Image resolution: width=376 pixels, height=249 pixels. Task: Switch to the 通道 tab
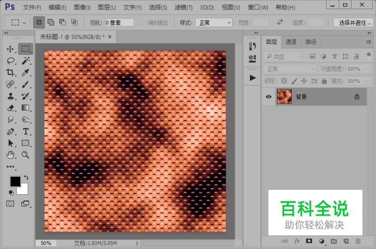[x=291, y=42]
